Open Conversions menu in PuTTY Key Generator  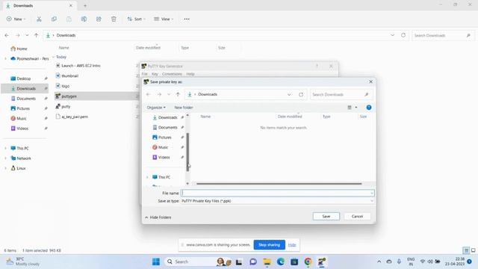[x=172, y=74]
